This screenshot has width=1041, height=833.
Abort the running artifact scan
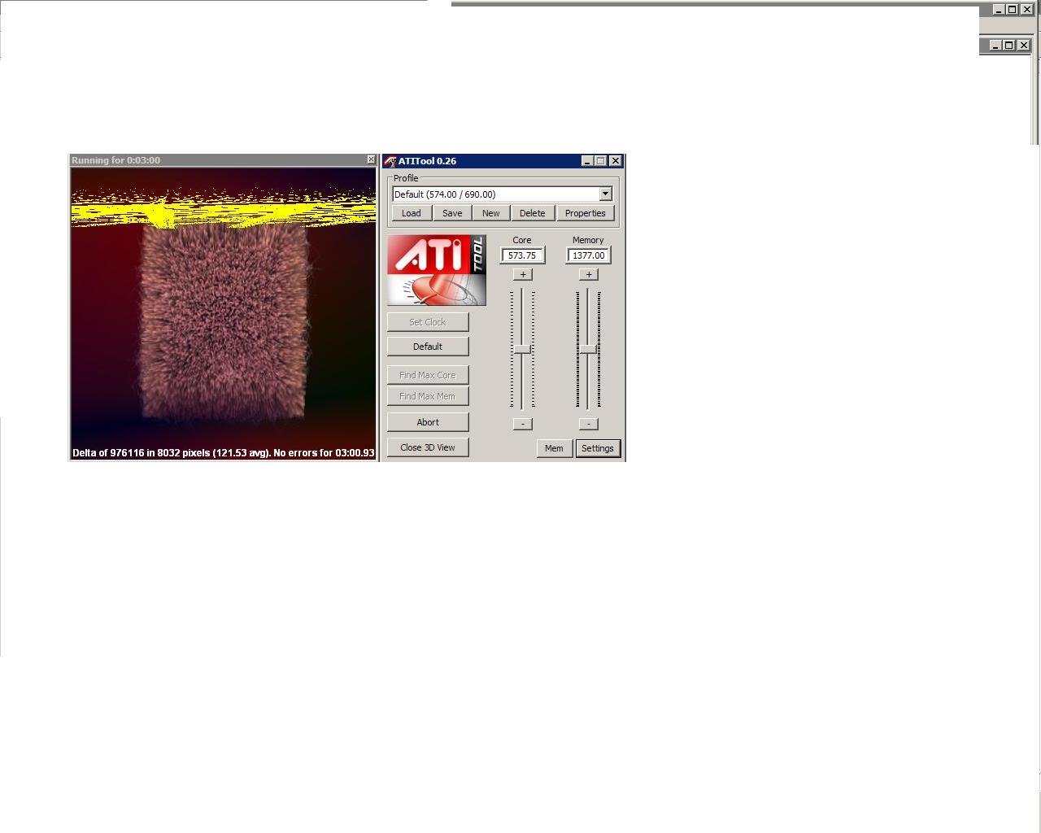[428, 422]
